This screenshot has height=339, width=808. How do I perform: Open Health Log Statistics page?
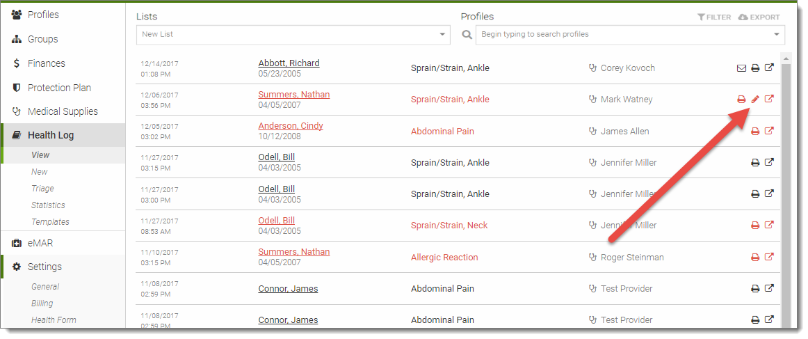click(x=48, y=205)
